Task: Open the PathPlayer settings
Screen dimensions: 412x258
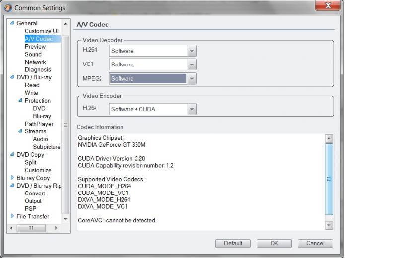Action: [x=39, y=124]
